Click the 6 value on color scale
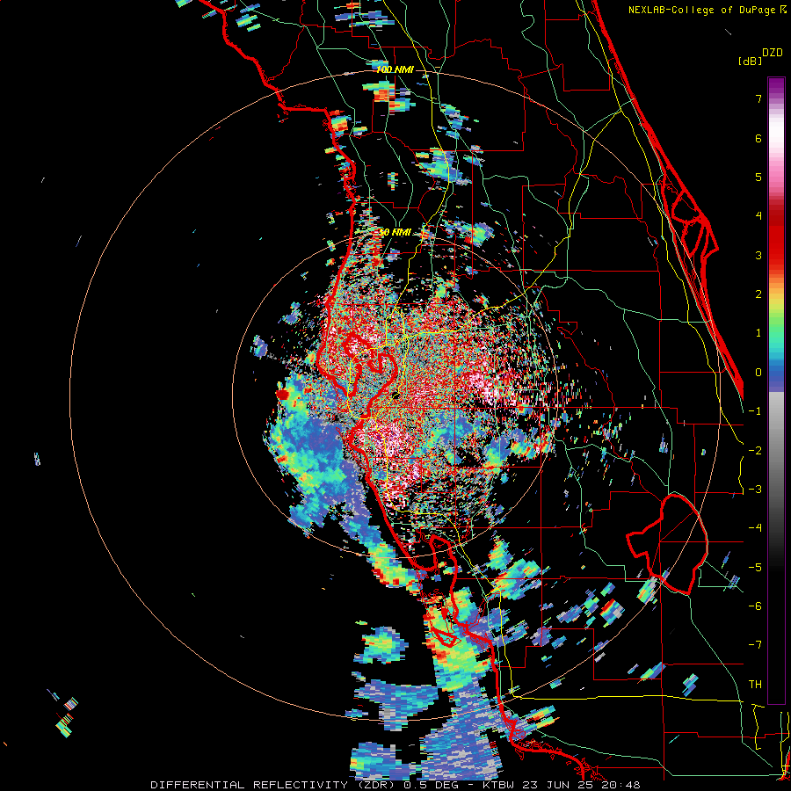 click(x=758, y=138)
